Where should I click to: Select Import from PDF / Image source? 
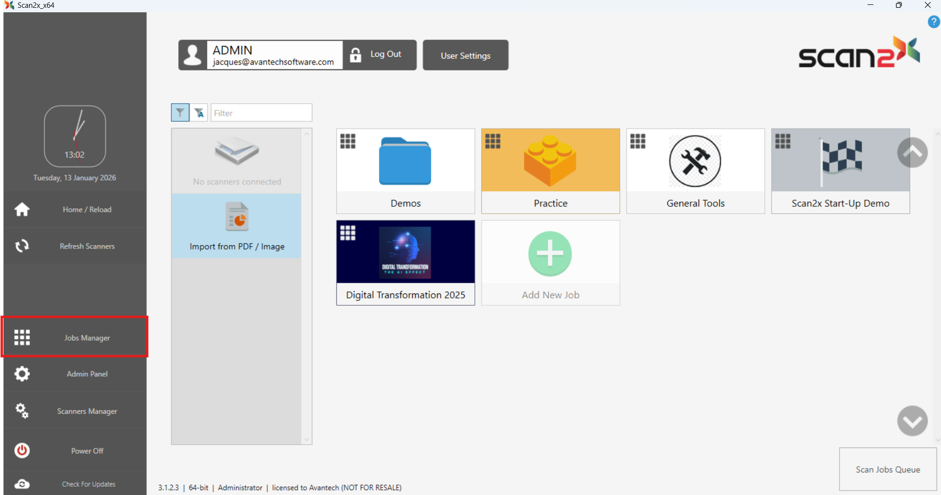(236, 226)
